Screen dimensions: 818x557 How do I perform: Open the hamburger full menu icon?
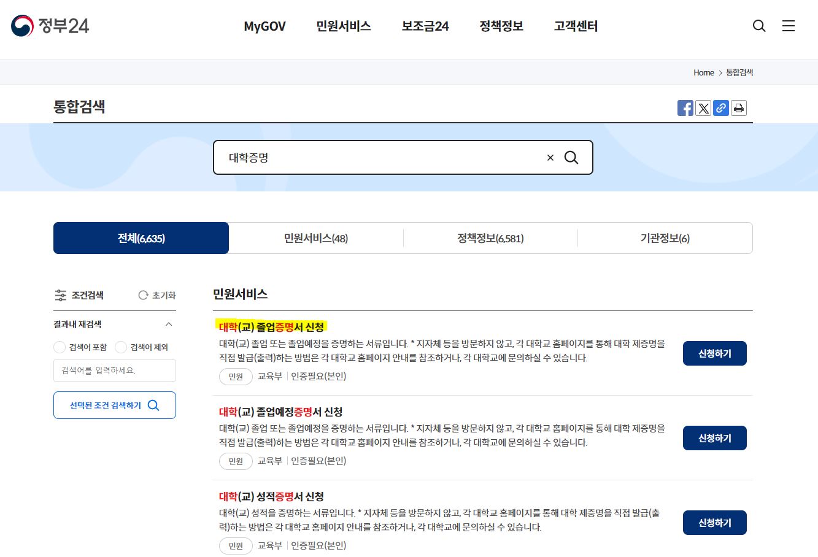tap(789, 26)
